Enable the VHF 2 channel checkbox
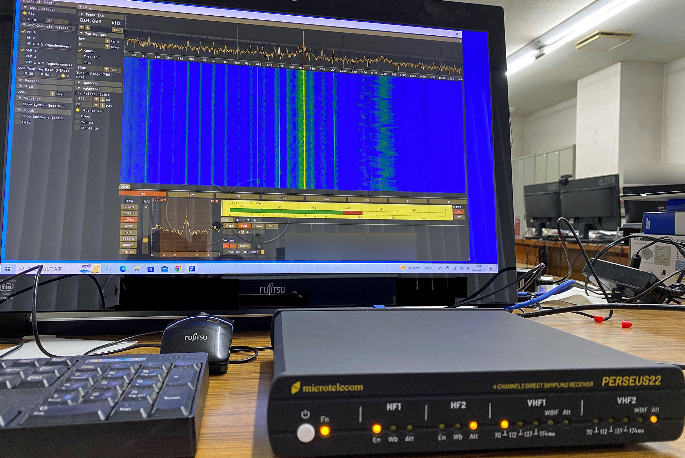Screen dimensions: 685x458 [22, 56]
